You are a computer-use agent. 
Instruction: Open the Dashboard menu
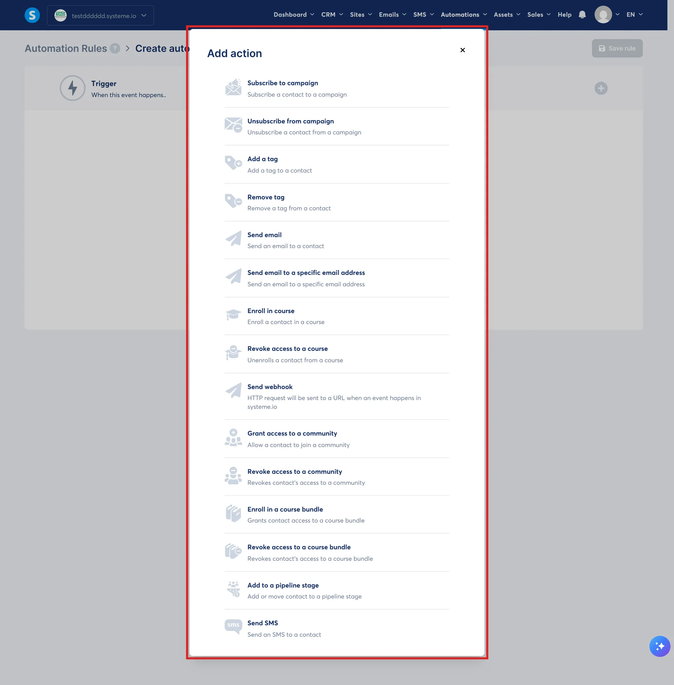tap(294, 14)
